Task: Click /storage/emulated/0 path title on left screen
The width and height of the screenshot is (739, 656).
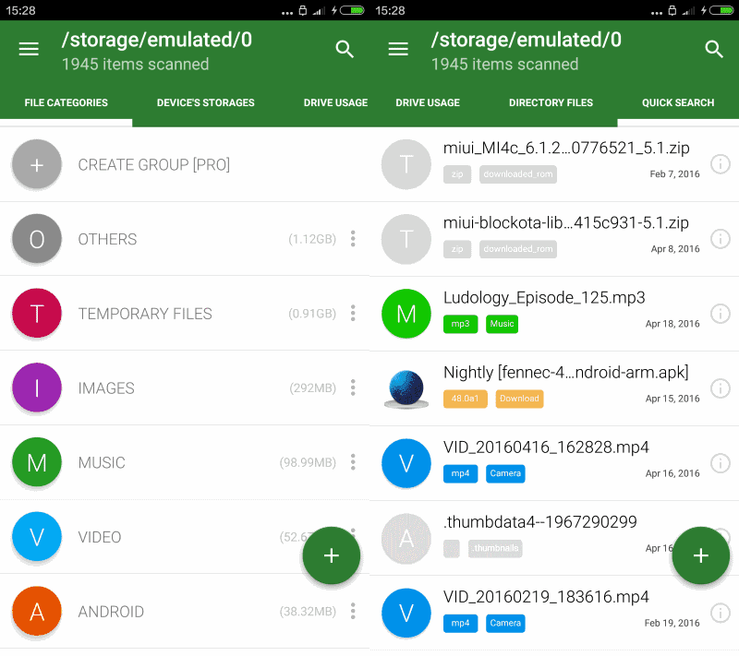Action: 157,40
